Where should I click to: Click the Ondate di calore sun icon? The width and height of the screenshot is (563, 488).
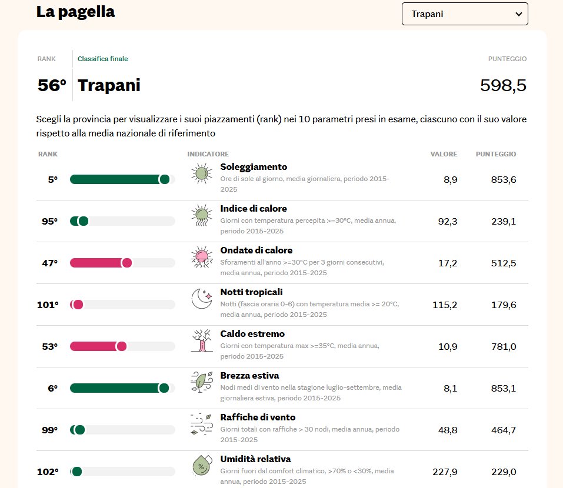[202, 257]
